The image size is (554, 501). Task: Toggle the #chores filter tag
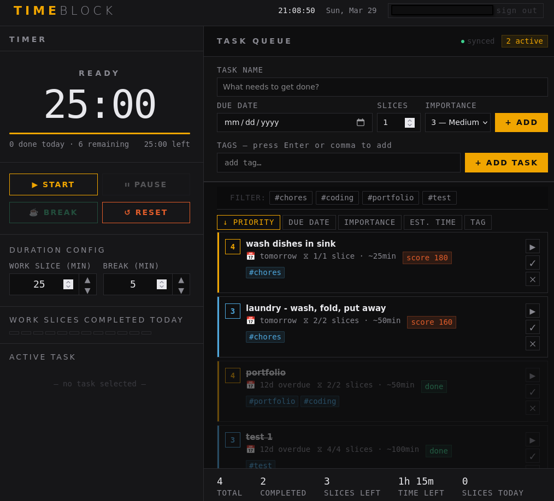tap(291, 198)
